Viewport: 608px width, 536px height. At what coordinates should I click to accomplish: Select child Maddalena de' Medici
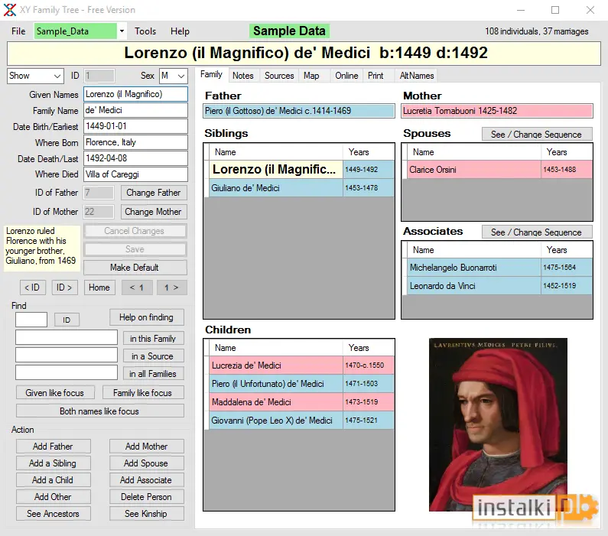(x=301, y=402)
